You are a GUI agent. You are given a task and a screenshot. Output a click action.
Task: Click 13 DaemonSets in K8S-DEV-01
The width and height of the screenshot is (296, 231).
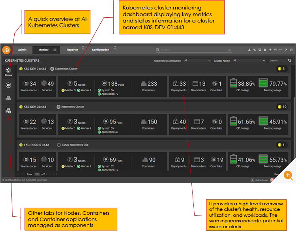[x=199, y=86]
